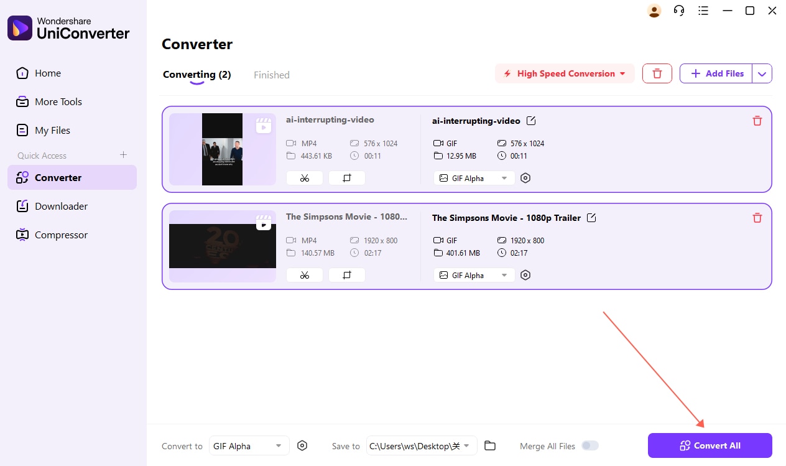The image size is (786, 466).
Task: Click the Add Files button
Action: click(x=716, y=73)
